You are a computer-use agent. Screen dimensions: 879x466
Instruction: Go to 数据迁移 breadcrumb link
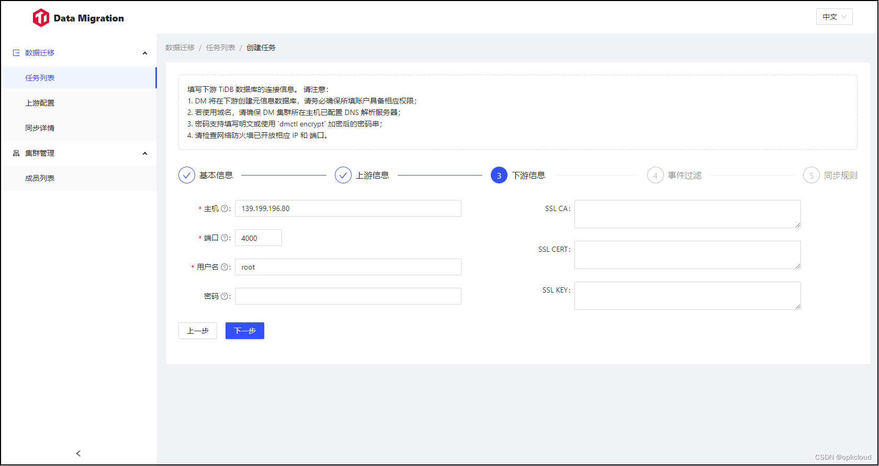pos(180,48)
